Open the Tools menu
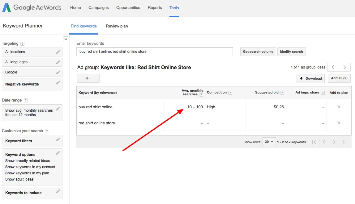 tap(174, 8)
